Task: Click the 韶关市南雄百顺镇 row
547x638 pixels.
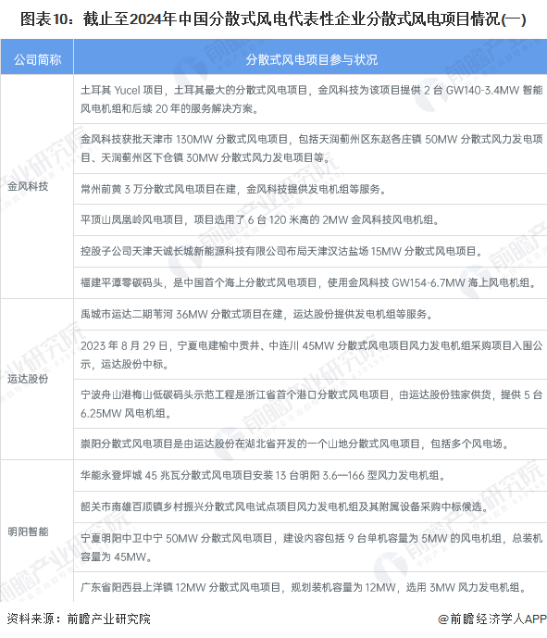Action: pyautogui.click(x=311, y=507)
